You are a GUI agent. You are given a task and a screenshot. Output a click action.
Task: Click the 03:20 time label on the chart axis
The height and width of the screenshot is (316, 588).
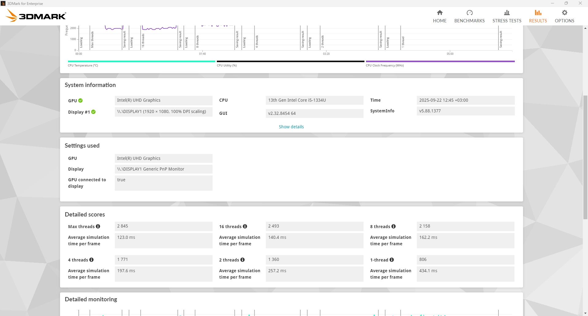(x=326, y=54)
